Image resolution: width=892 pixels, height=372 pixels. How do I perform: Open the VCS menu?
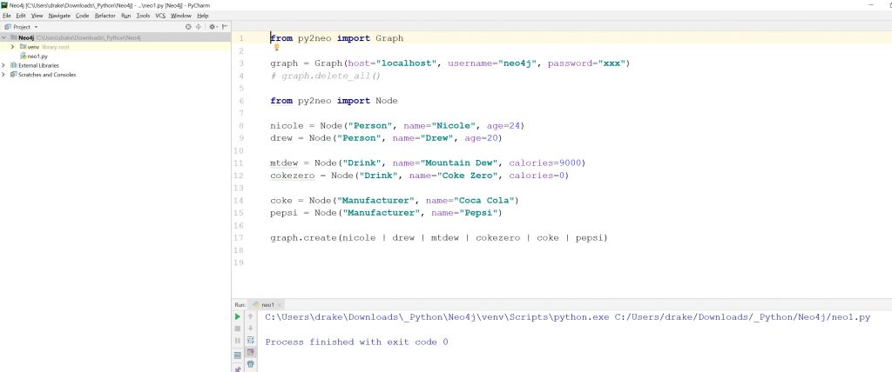[160, 16]
